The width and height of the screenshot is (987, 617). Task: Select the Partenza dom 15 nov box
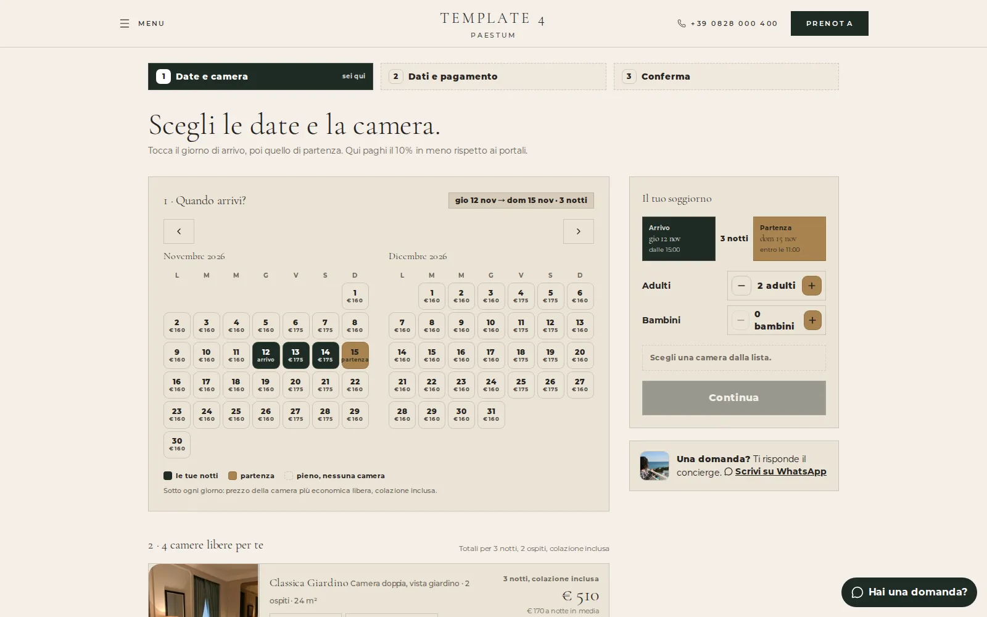click(790, 239)
